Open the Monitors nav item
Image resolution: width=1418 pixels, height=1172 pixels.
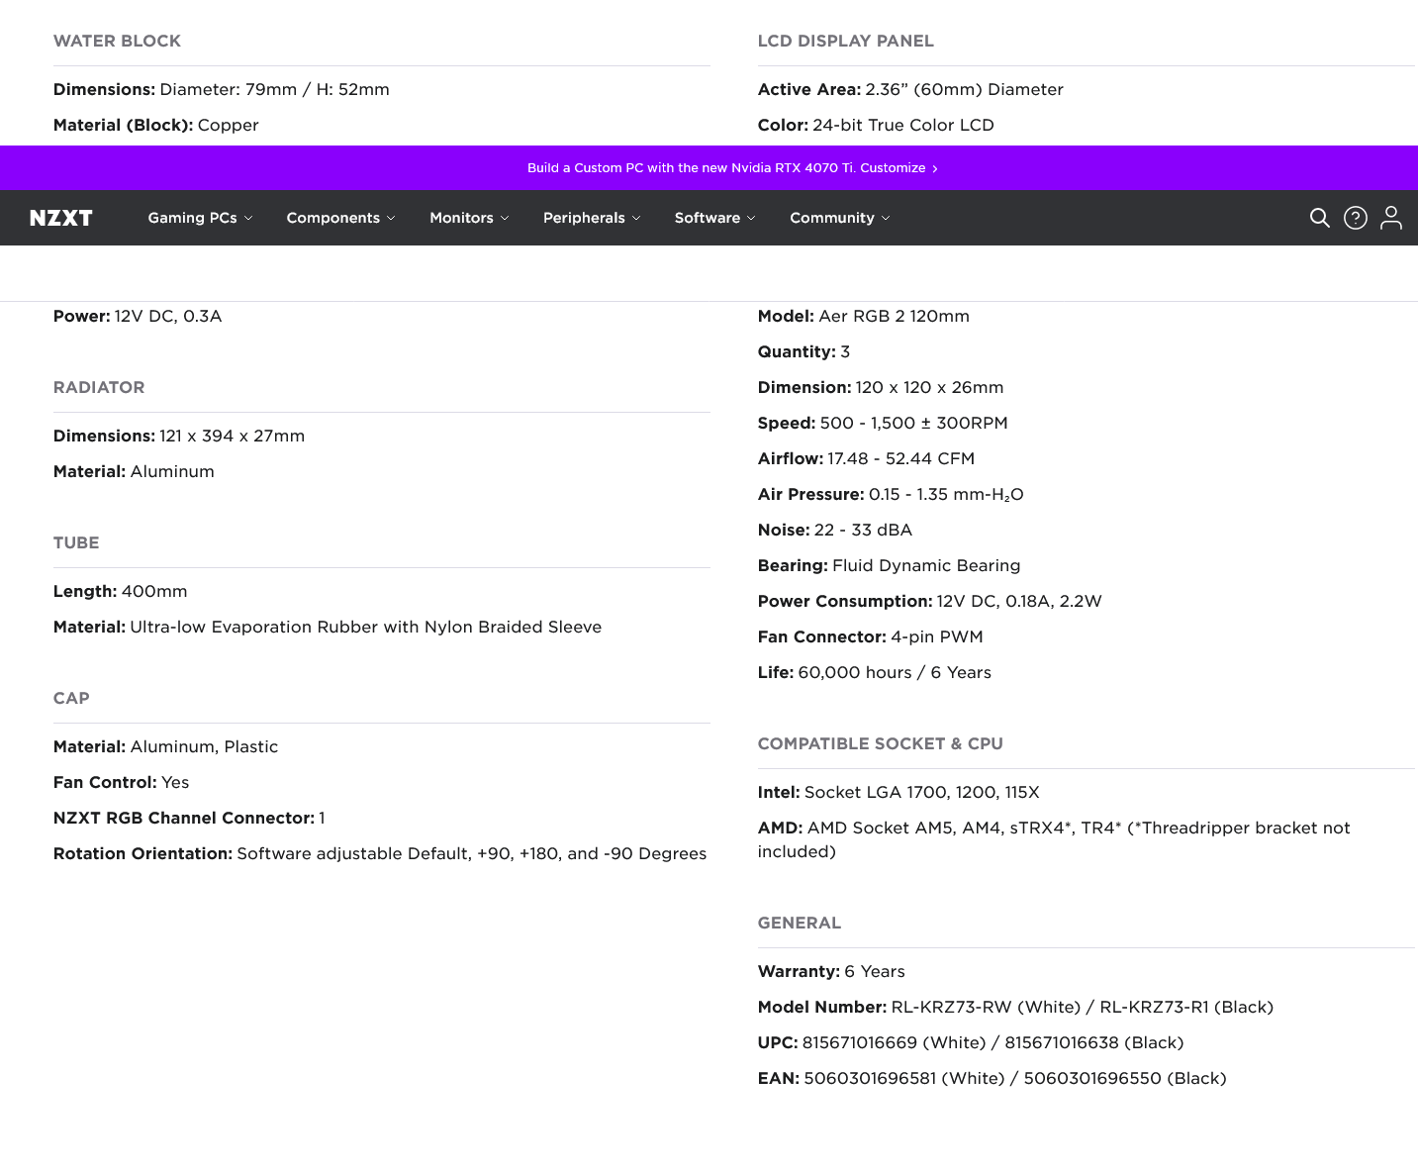click(461, 218)
